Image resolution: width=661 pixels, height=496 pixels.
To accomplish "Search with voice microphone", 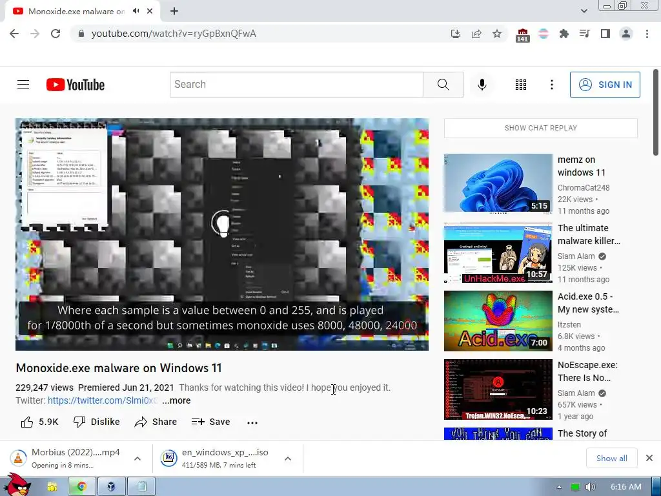I will (482, 85).
